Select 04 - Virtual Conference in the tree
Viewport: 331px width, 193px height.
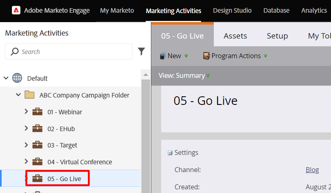click(x=80, y=162)
